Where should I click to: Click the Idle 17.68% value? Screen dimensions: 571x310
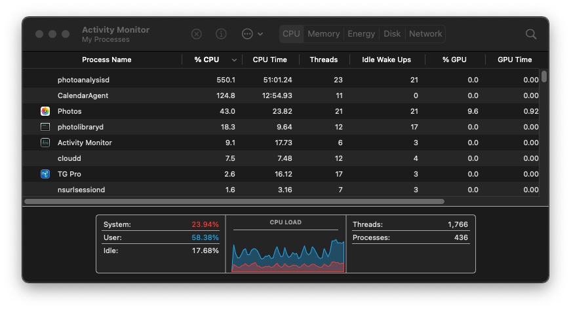[x=205, y=250]
